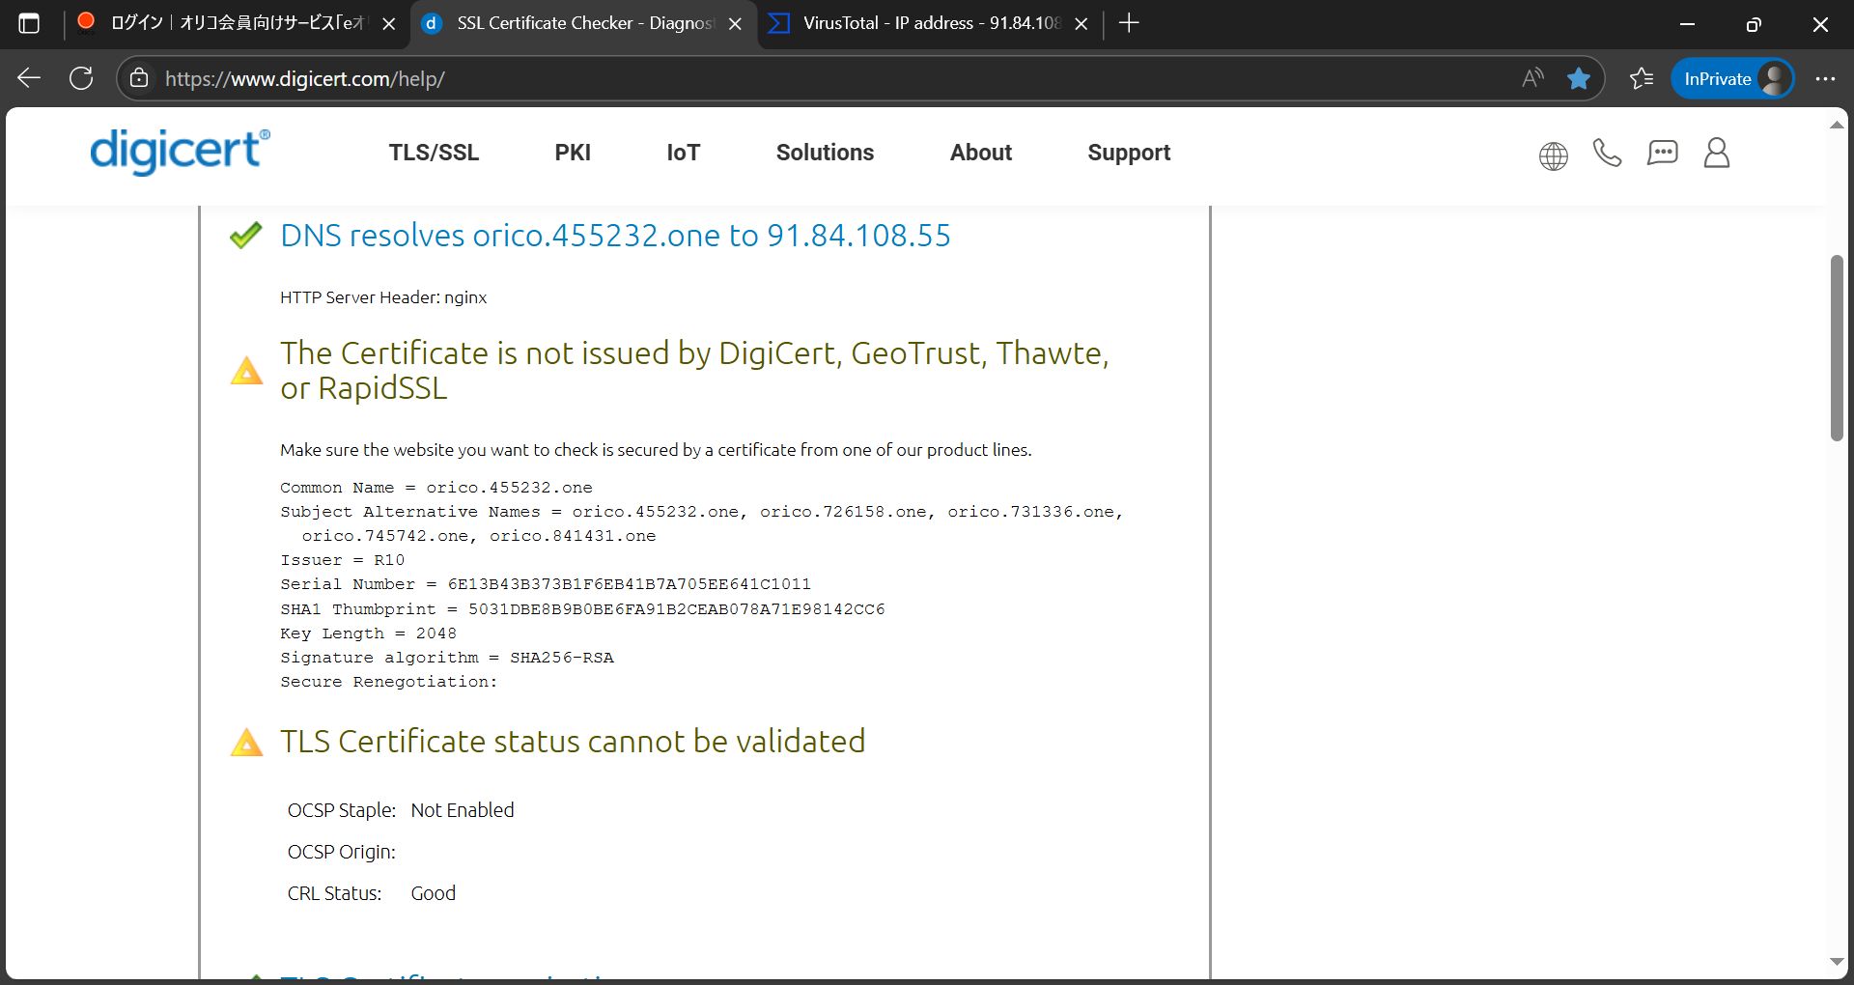Click the Signature algorithm SHA256-RSA line
The height and width of the screenshot is (985, 1854).
point(447,658)
